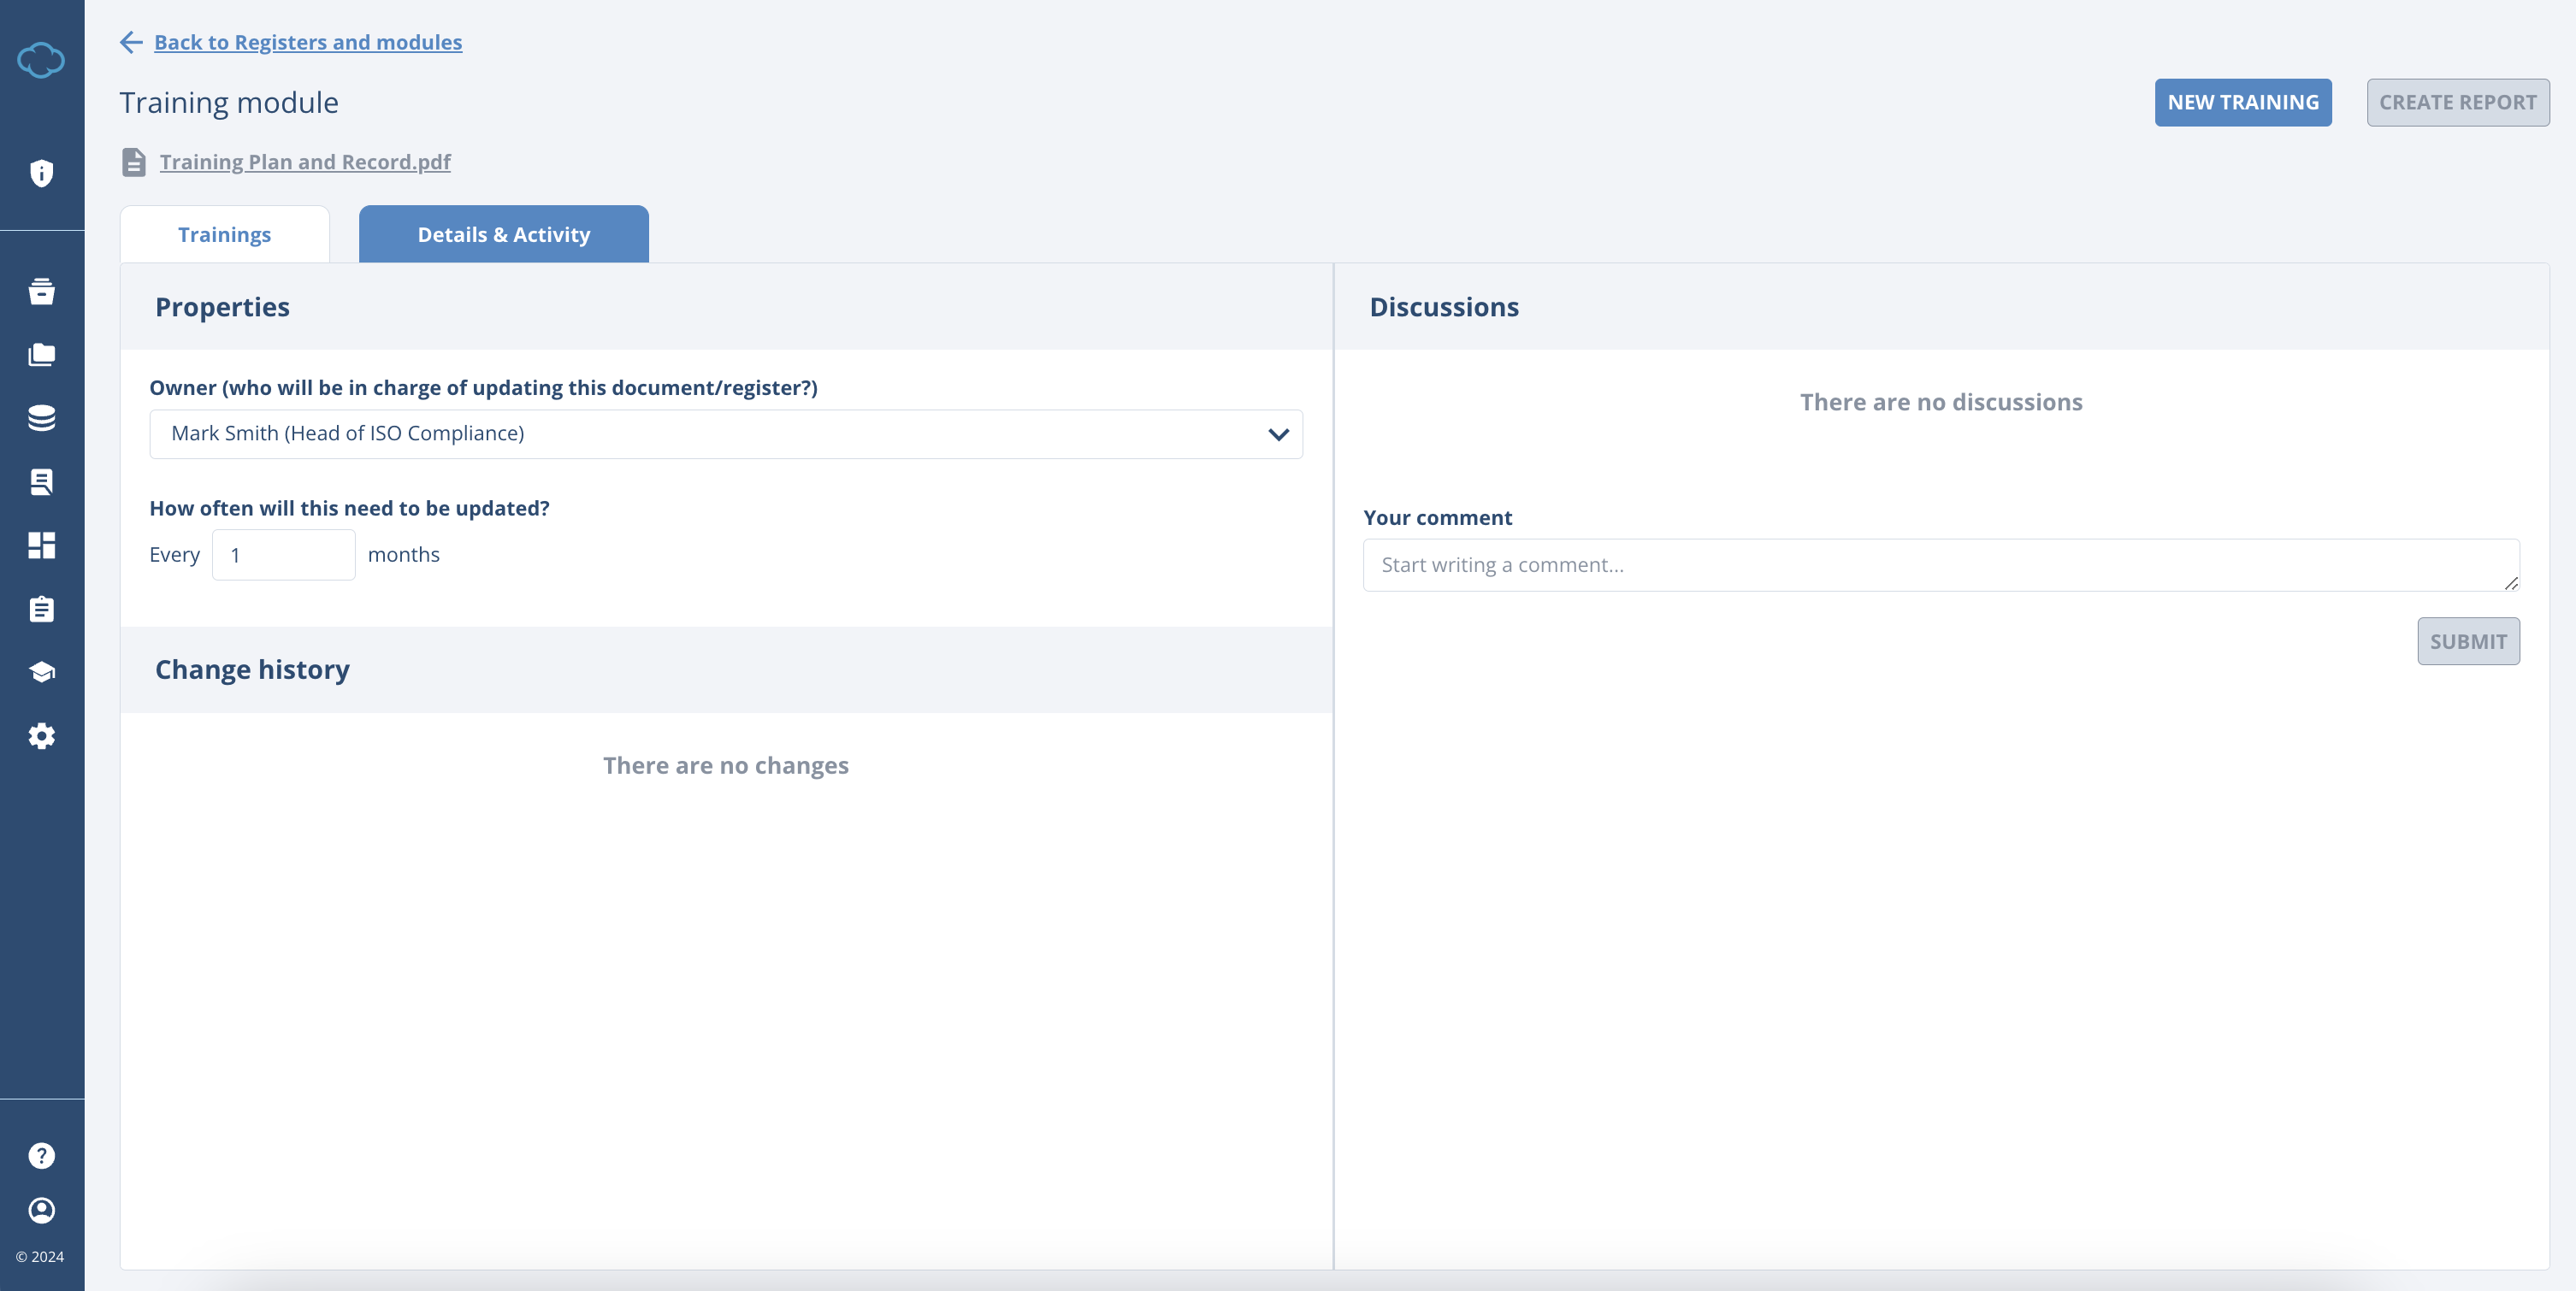Click the cloud logo icon in sidebar
The height and width of the screenshot is (1291, 2576).
point(41,60)
